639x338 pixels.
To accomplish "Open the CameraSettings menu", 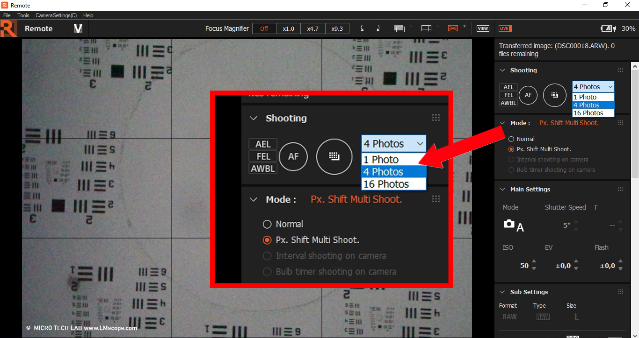I will click(x=56, y=15).
